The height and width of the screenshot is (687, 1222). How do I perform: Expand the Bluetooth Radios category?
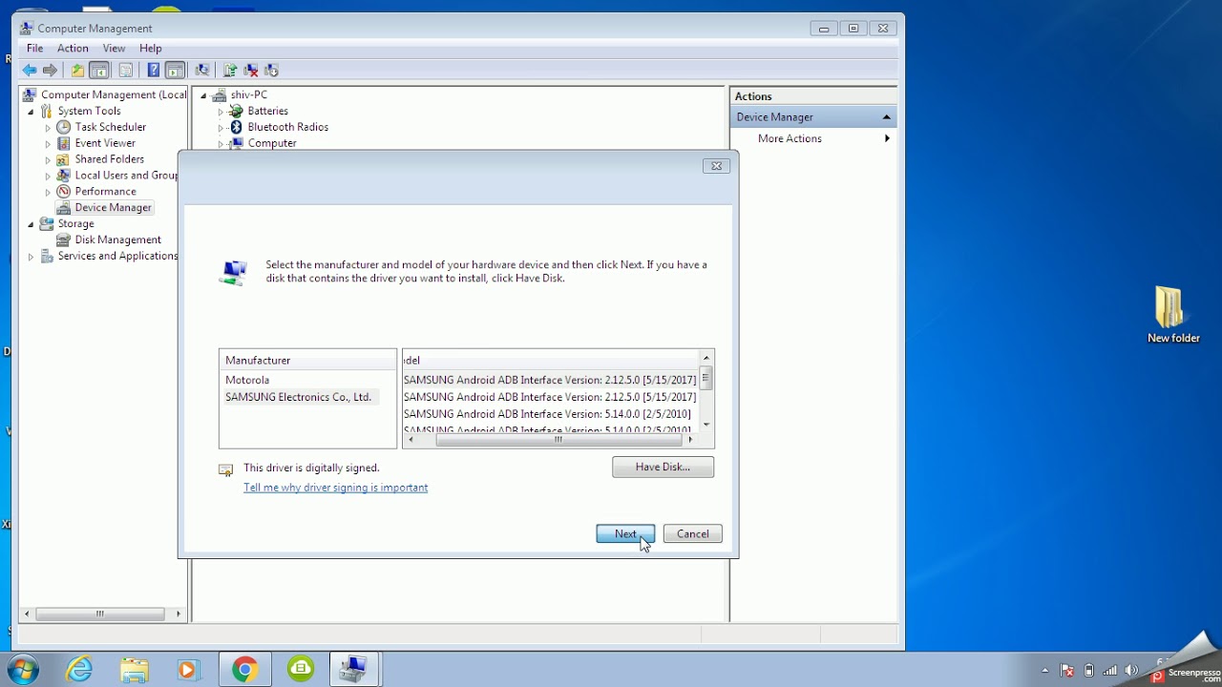221,128
